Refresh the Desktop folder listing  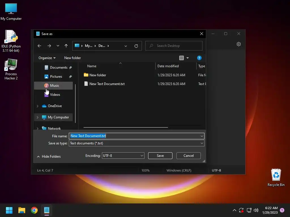pos(136,46)
